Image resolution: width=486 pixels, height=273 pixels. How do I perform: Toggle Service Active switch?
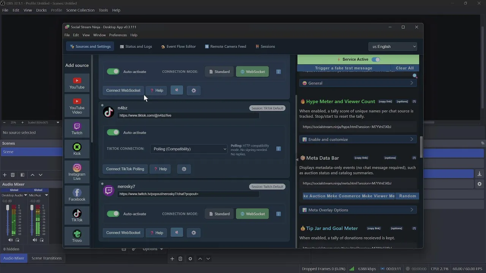click(x=376, y=60)
